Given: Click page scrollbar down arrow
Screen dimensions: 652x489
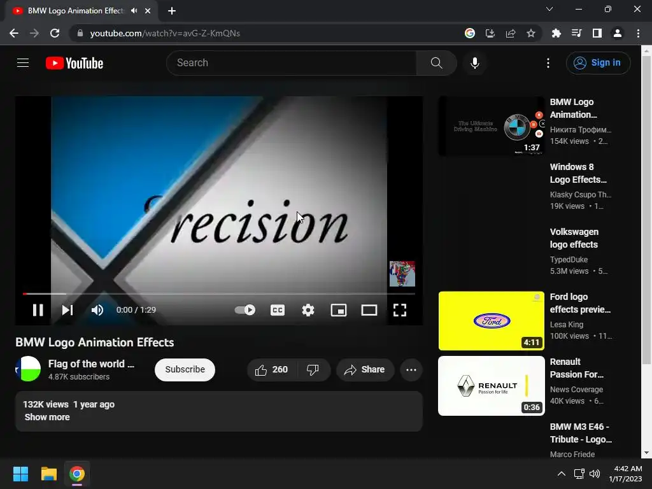Looking at the screenshot, I should (x=646, y=453).
